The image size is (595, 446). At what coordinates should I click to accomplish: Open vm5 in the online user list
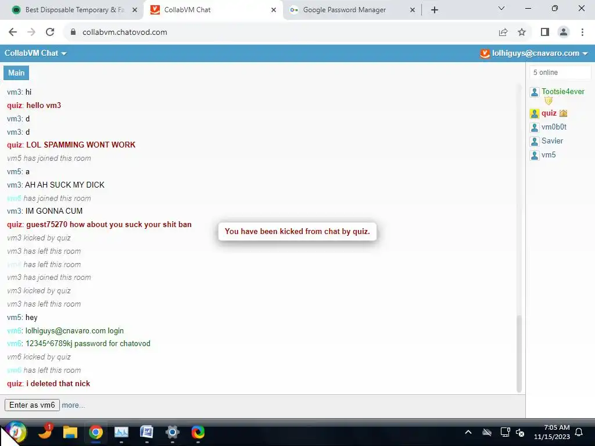(549, 155)
